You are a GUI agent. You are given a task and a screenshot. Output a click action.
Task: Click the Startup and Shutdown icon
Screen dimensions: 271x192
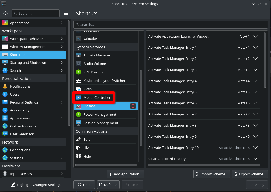point(5,62)
